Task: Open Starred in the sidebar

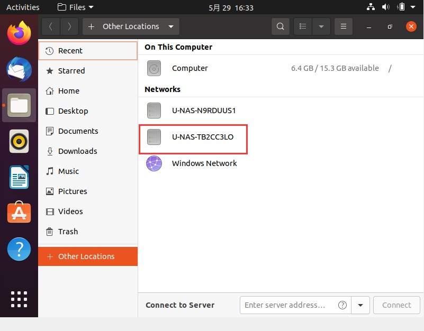Action: [71, 71]
